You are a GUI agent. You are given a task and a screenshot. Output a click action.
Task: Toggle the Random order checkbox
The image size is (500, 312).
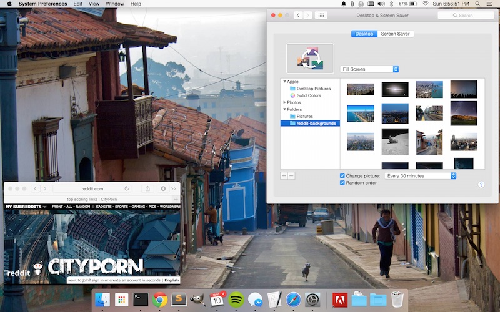(342, 183)
